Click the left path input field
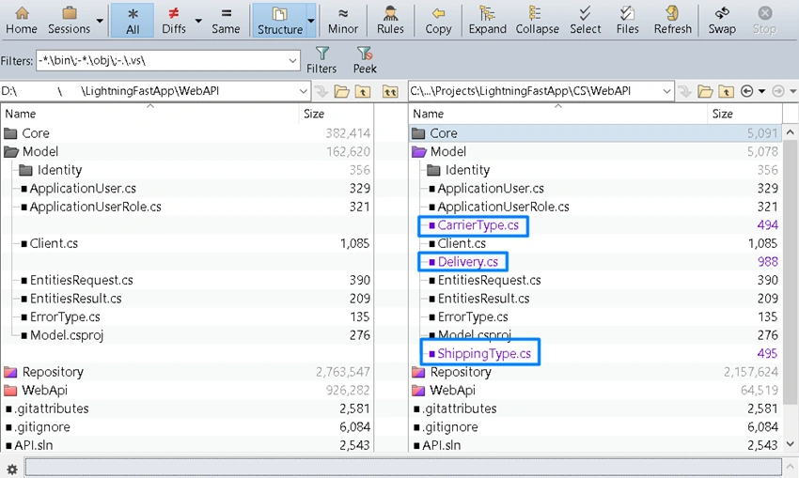Viewport: 799px width, 478px height. coord(149,91)
